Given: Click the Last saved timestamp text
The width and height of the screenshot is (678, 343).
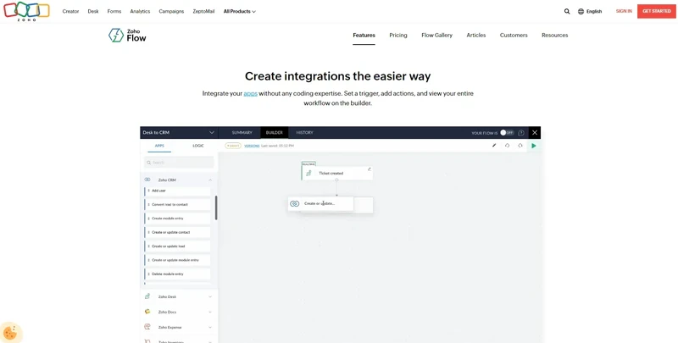Looking at the screenshot, I should coord(278,146).
